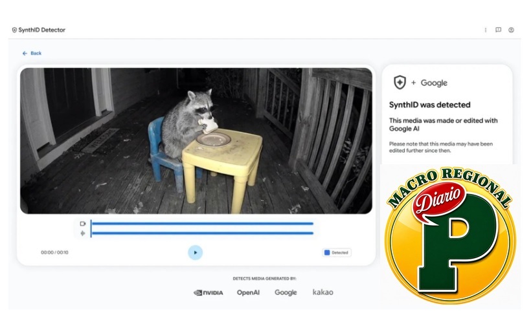Image resolution: width=531 pixels, height=313 pixels.
Task: Click the Google label in results panel
Action: [x=434, y=83]
